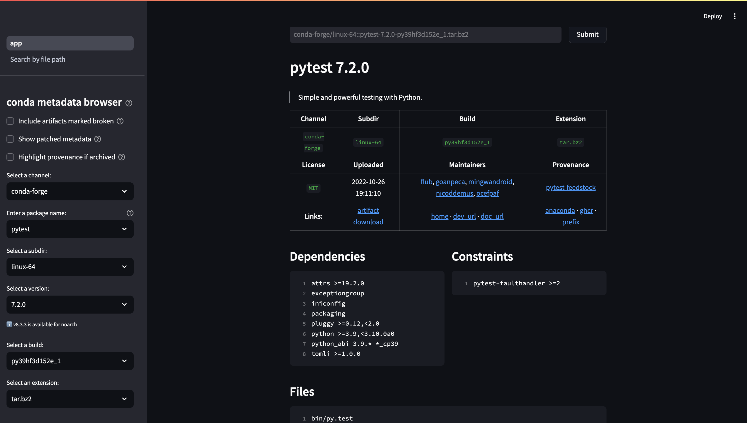Click dependency line python_abi 3.9.* *_cp39
This screenshot has width=747, height=423.
[x=354, y=344]
